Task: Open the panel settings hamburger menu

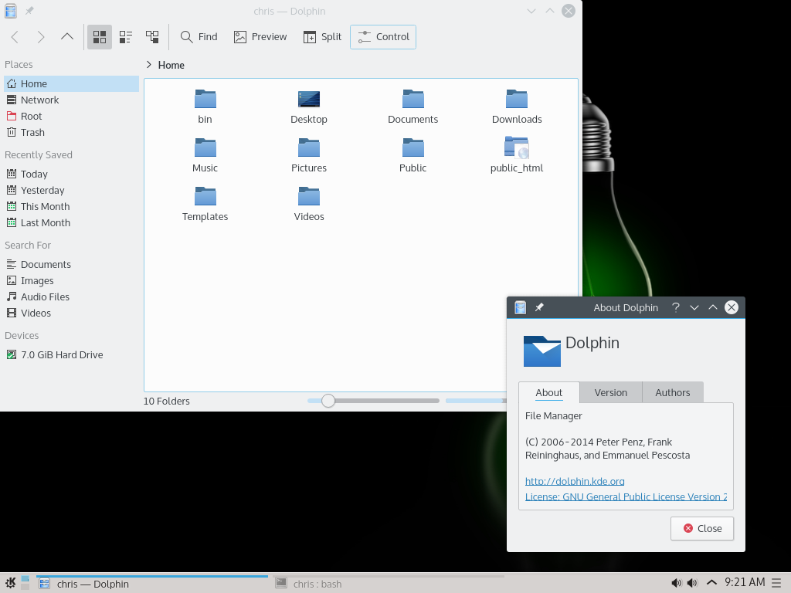Action: pos(776,584)
